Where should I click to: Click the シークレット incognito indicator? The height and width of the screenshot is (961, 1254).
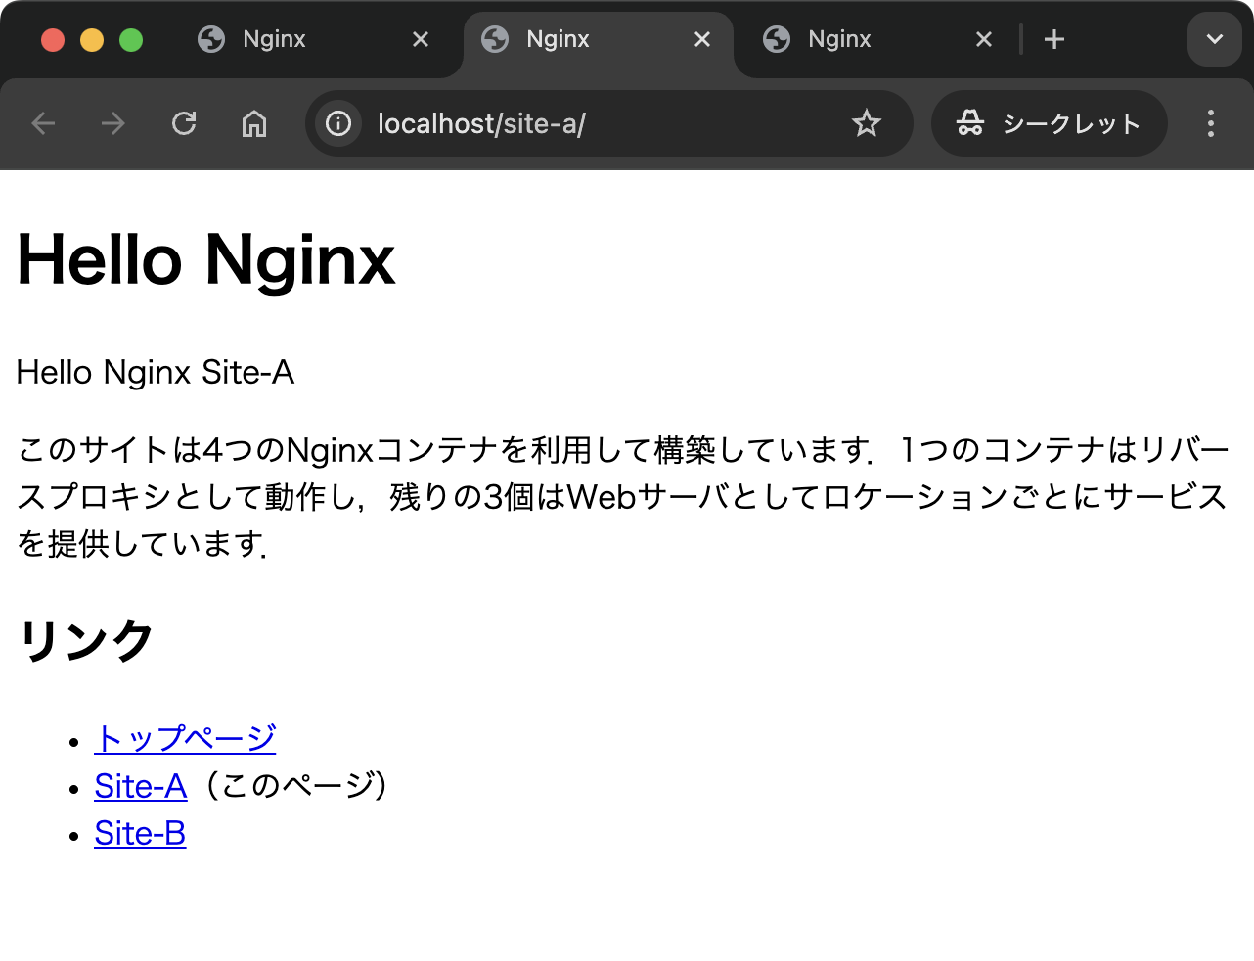coord(1050,123)
